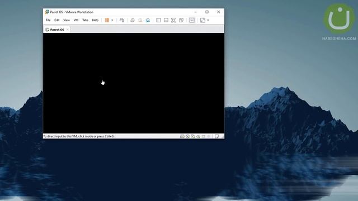
Task: Close the VMware Workstation window
Action: coord(219,12)
